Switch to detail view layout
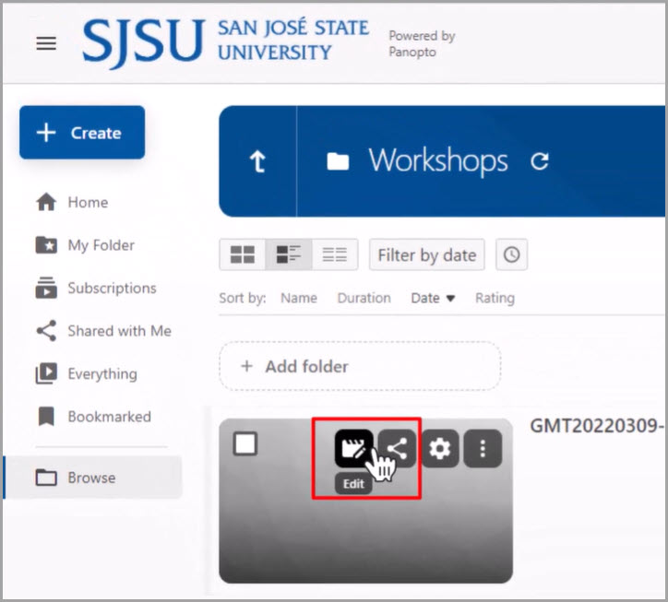Image resolution: width=668 pixels, height=602 pixels. [288, 255]
